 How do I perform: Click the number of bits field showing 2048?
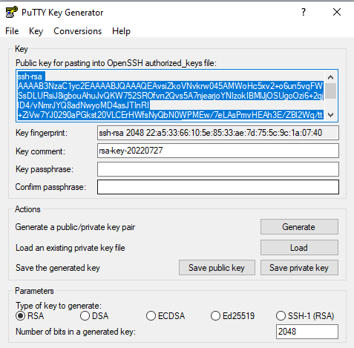pyautogui.click(x=307, y=332)
